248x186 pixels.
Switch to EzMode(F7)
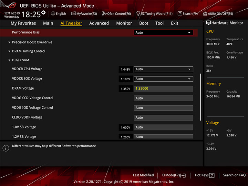(x=174, y=175)
